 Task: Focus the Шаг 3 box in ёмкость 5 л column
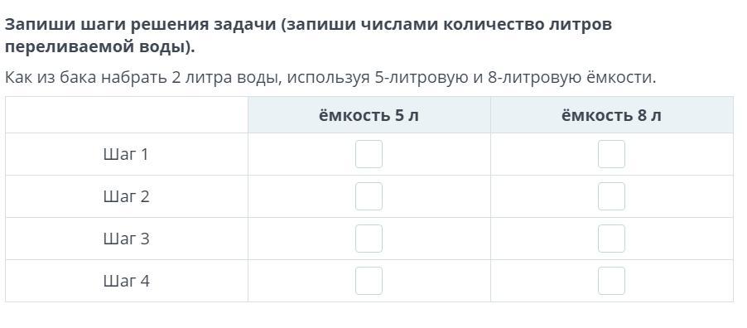click(369, 239)
